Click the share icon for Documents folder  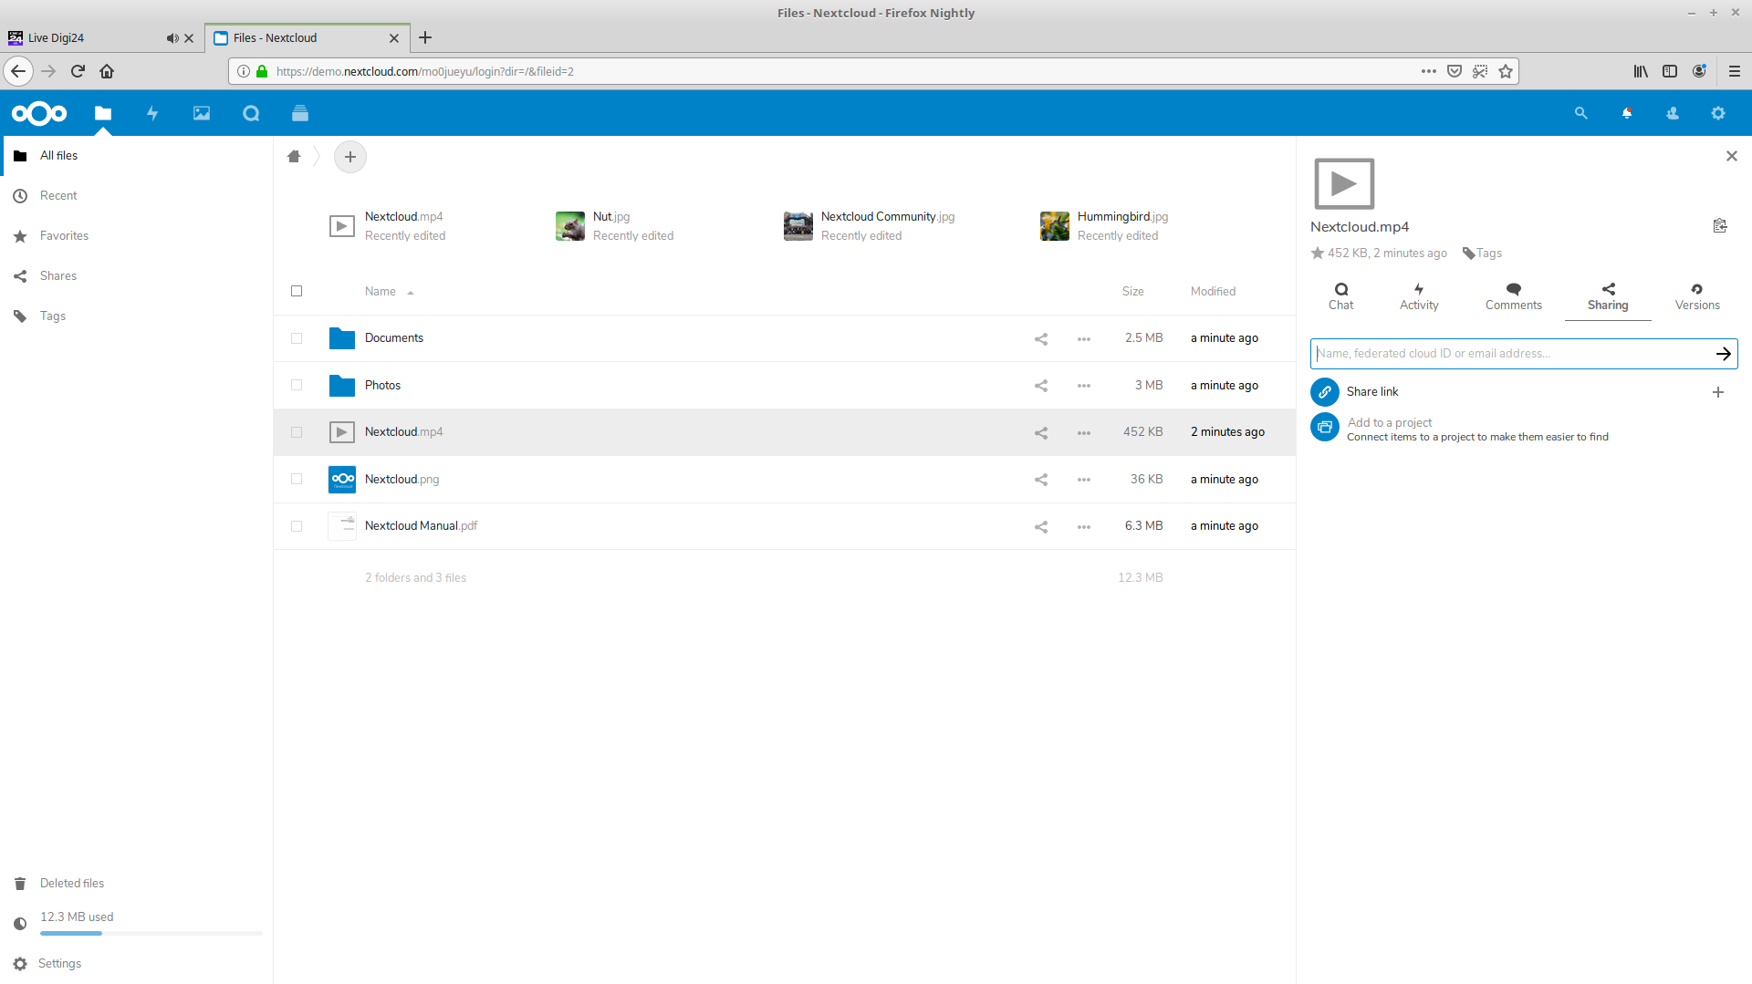point(1041,338)
